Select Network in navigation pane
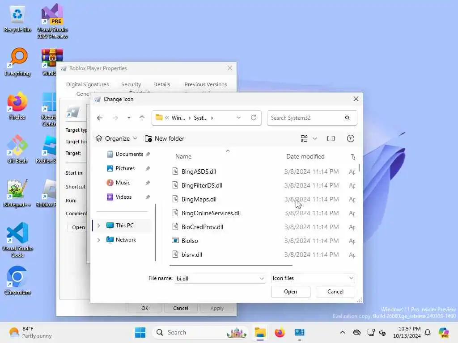 click(126, 240)
